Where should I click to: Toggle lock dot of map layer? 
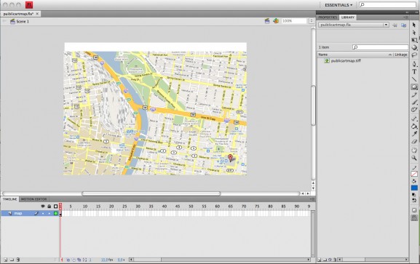[x=49, y=213]
